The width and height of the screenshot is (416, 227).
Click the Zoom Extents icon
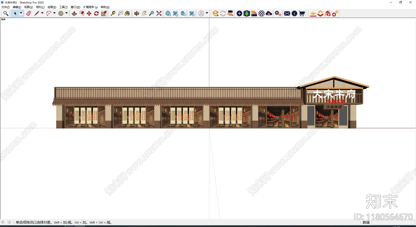click(159, 14)
